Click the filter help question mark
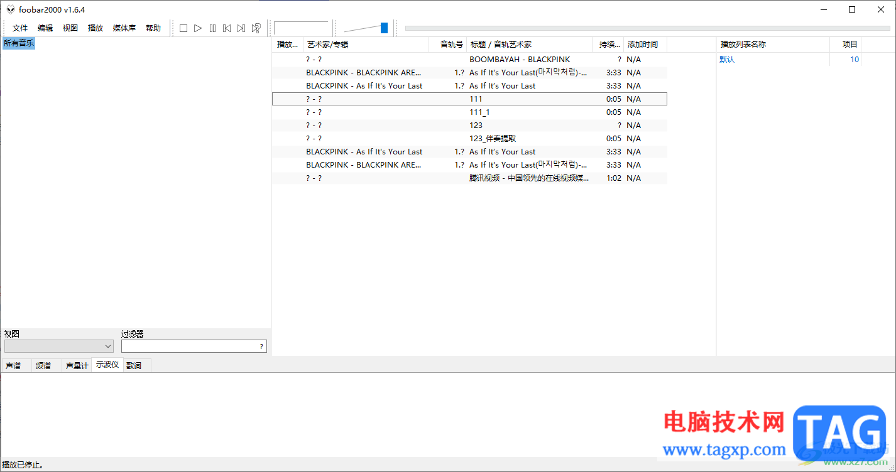This screenshot has width=896, height=472. [261, 346]
